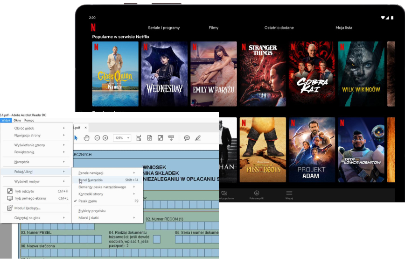Open Pobrane pliki downloads in Netflix

[257, 194]
